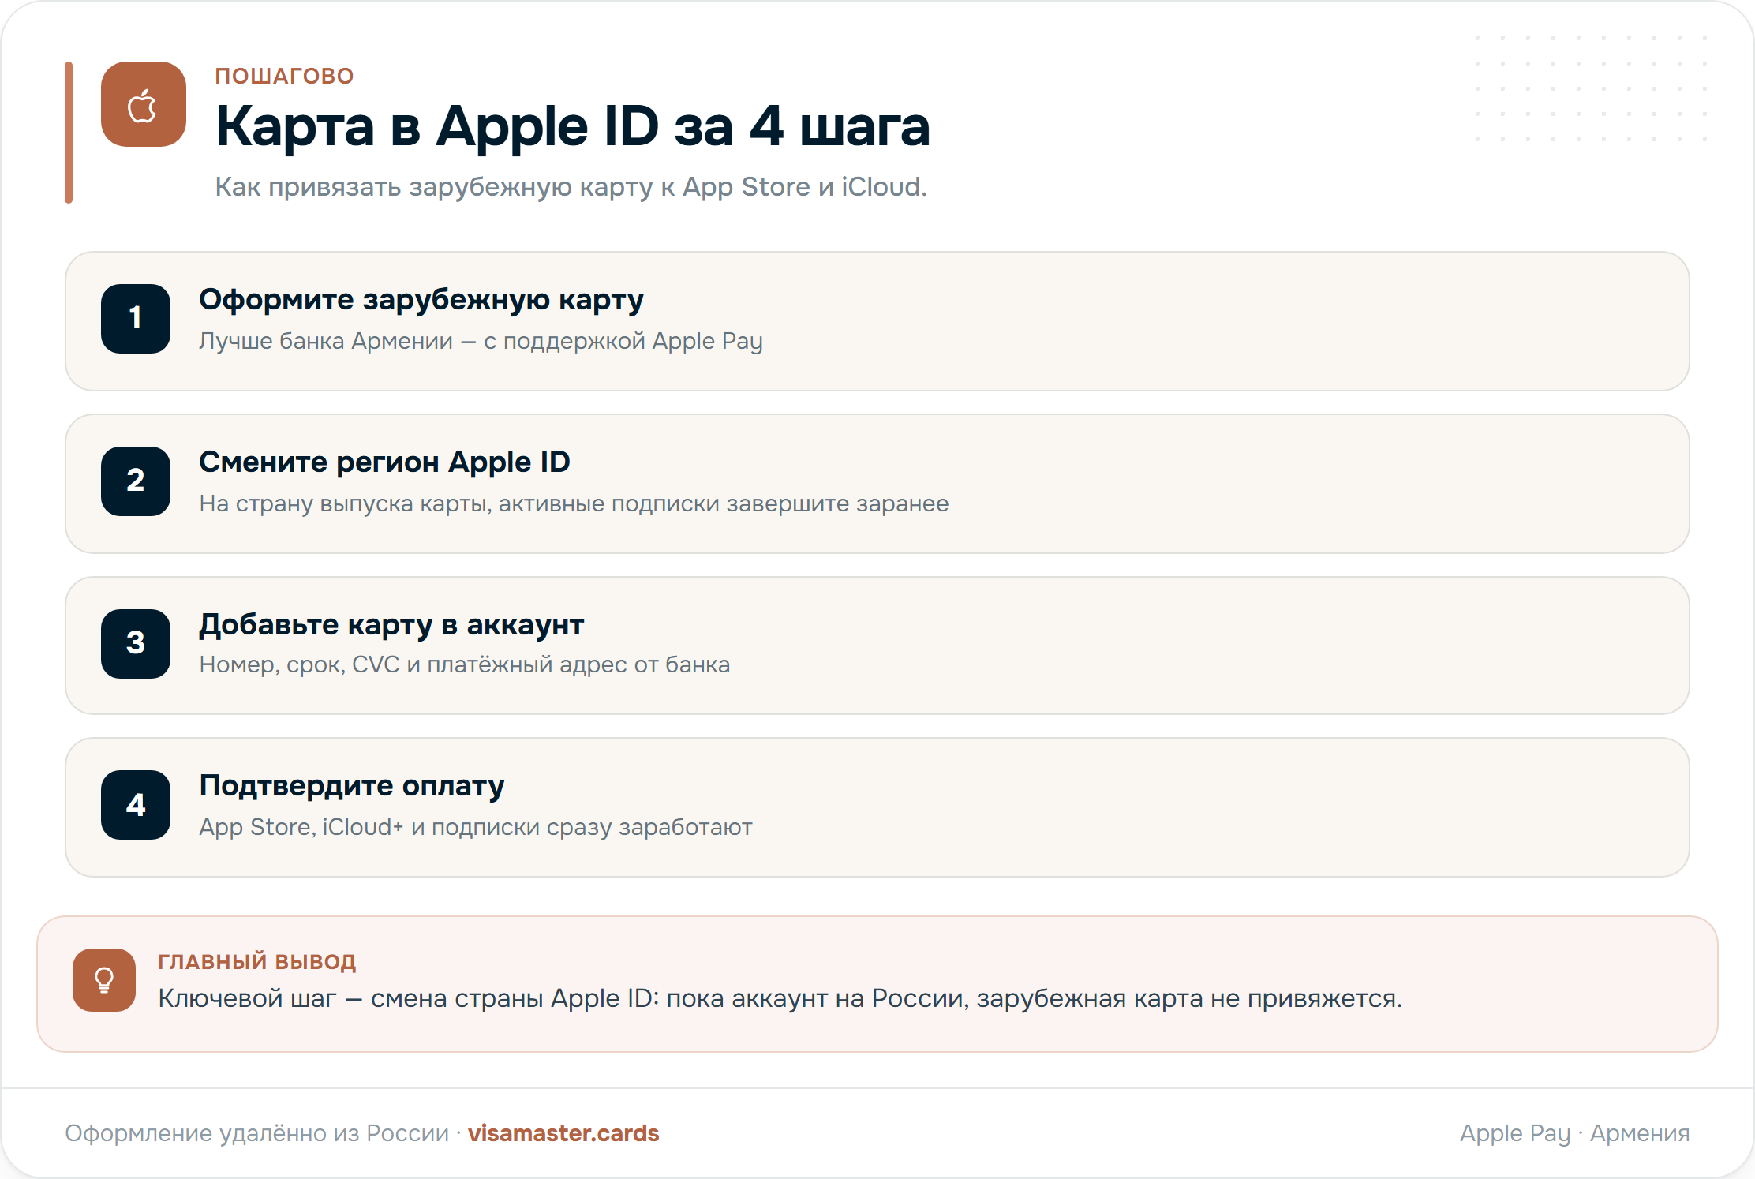Click description 'Лучше банка Армении — с поддержкой Apple Pay'
The image size is (1755, 1179).
[481, 341]
